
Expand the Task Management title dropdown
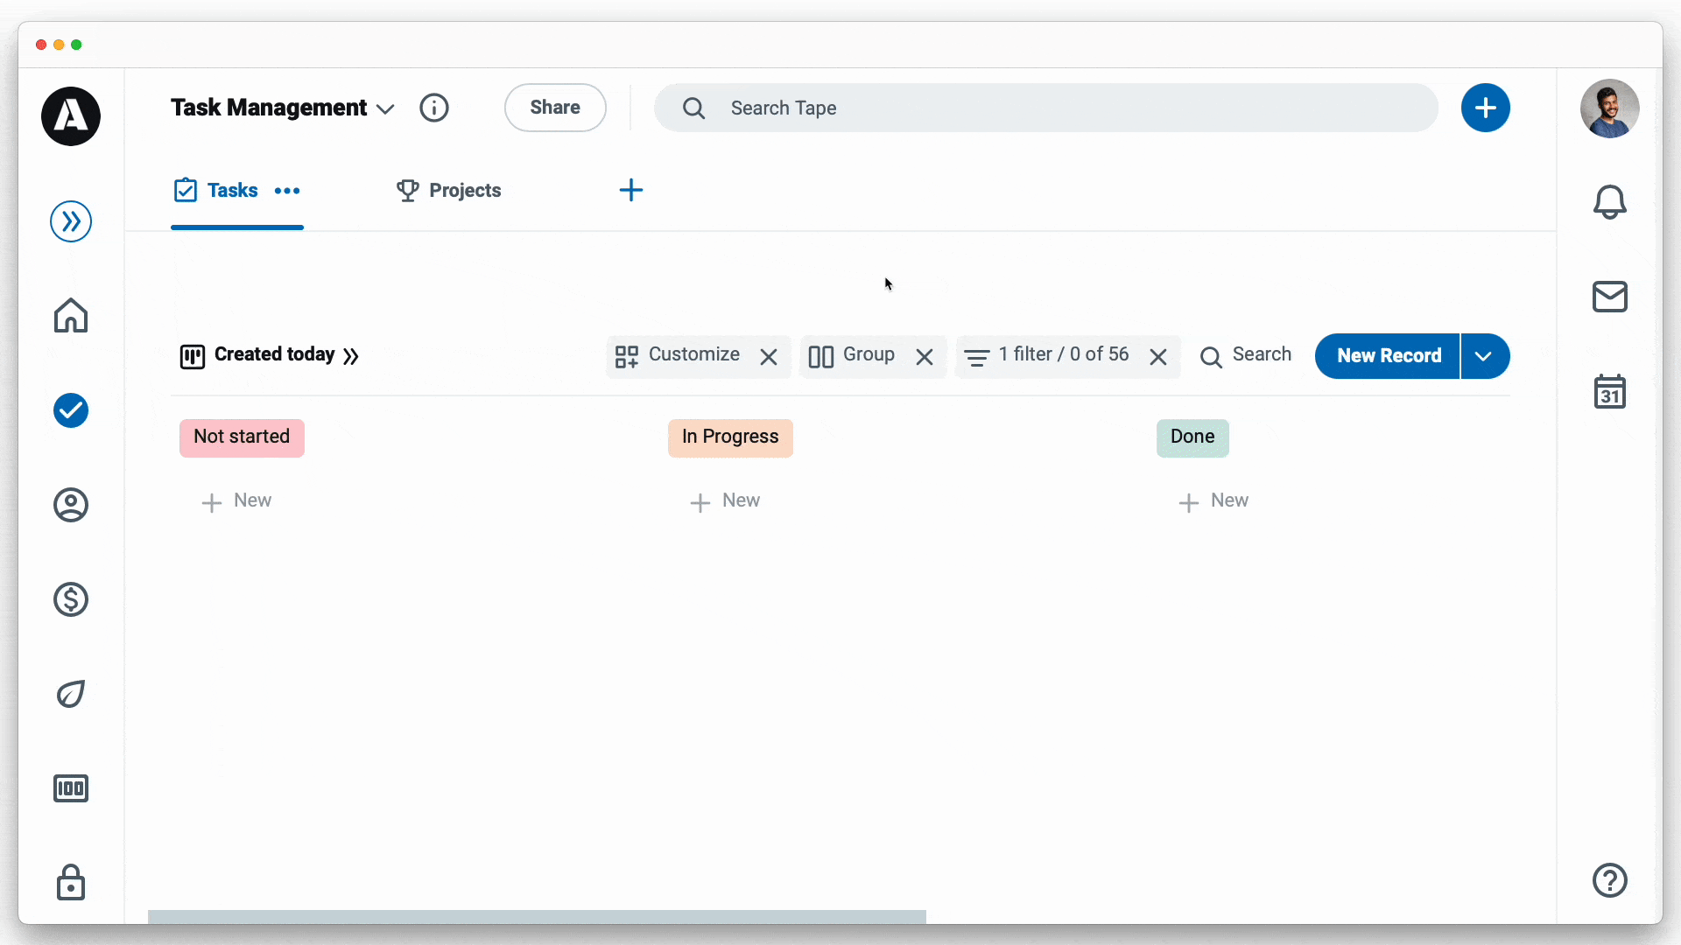click(x=387, y=108)
